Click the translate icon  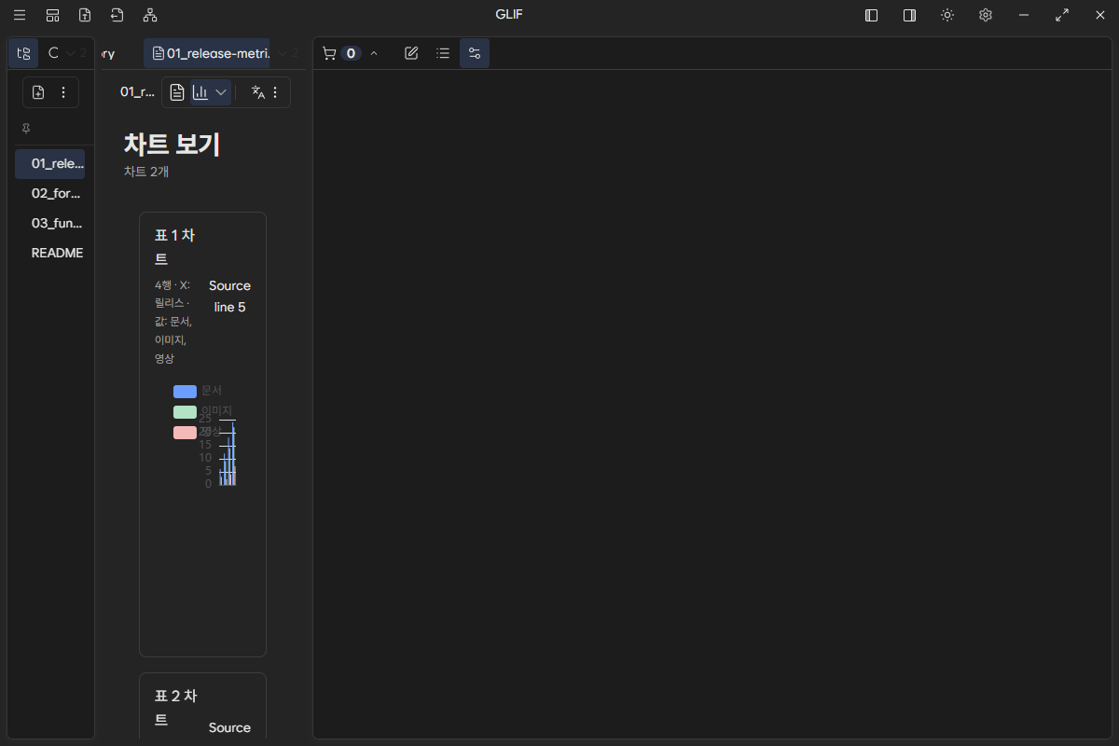point(258,92)
